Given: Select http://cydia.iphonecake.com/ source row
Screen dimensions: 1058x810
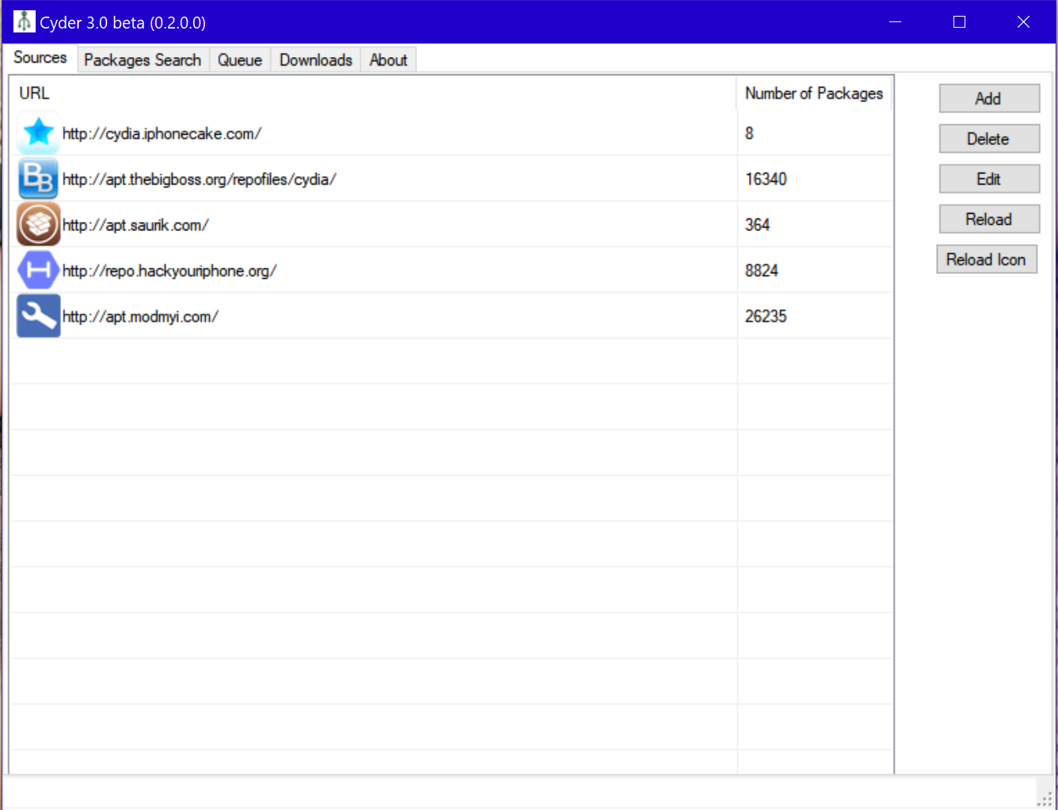Looking at the screenshot, I should coord(451,133).
